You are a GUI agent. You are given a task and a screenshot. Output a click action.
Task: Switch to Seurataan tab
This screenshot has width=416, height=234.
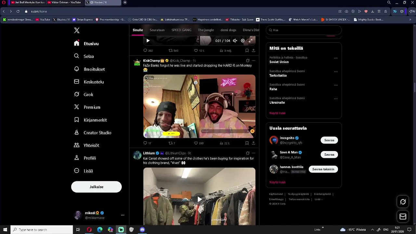(x=157, y=30)
